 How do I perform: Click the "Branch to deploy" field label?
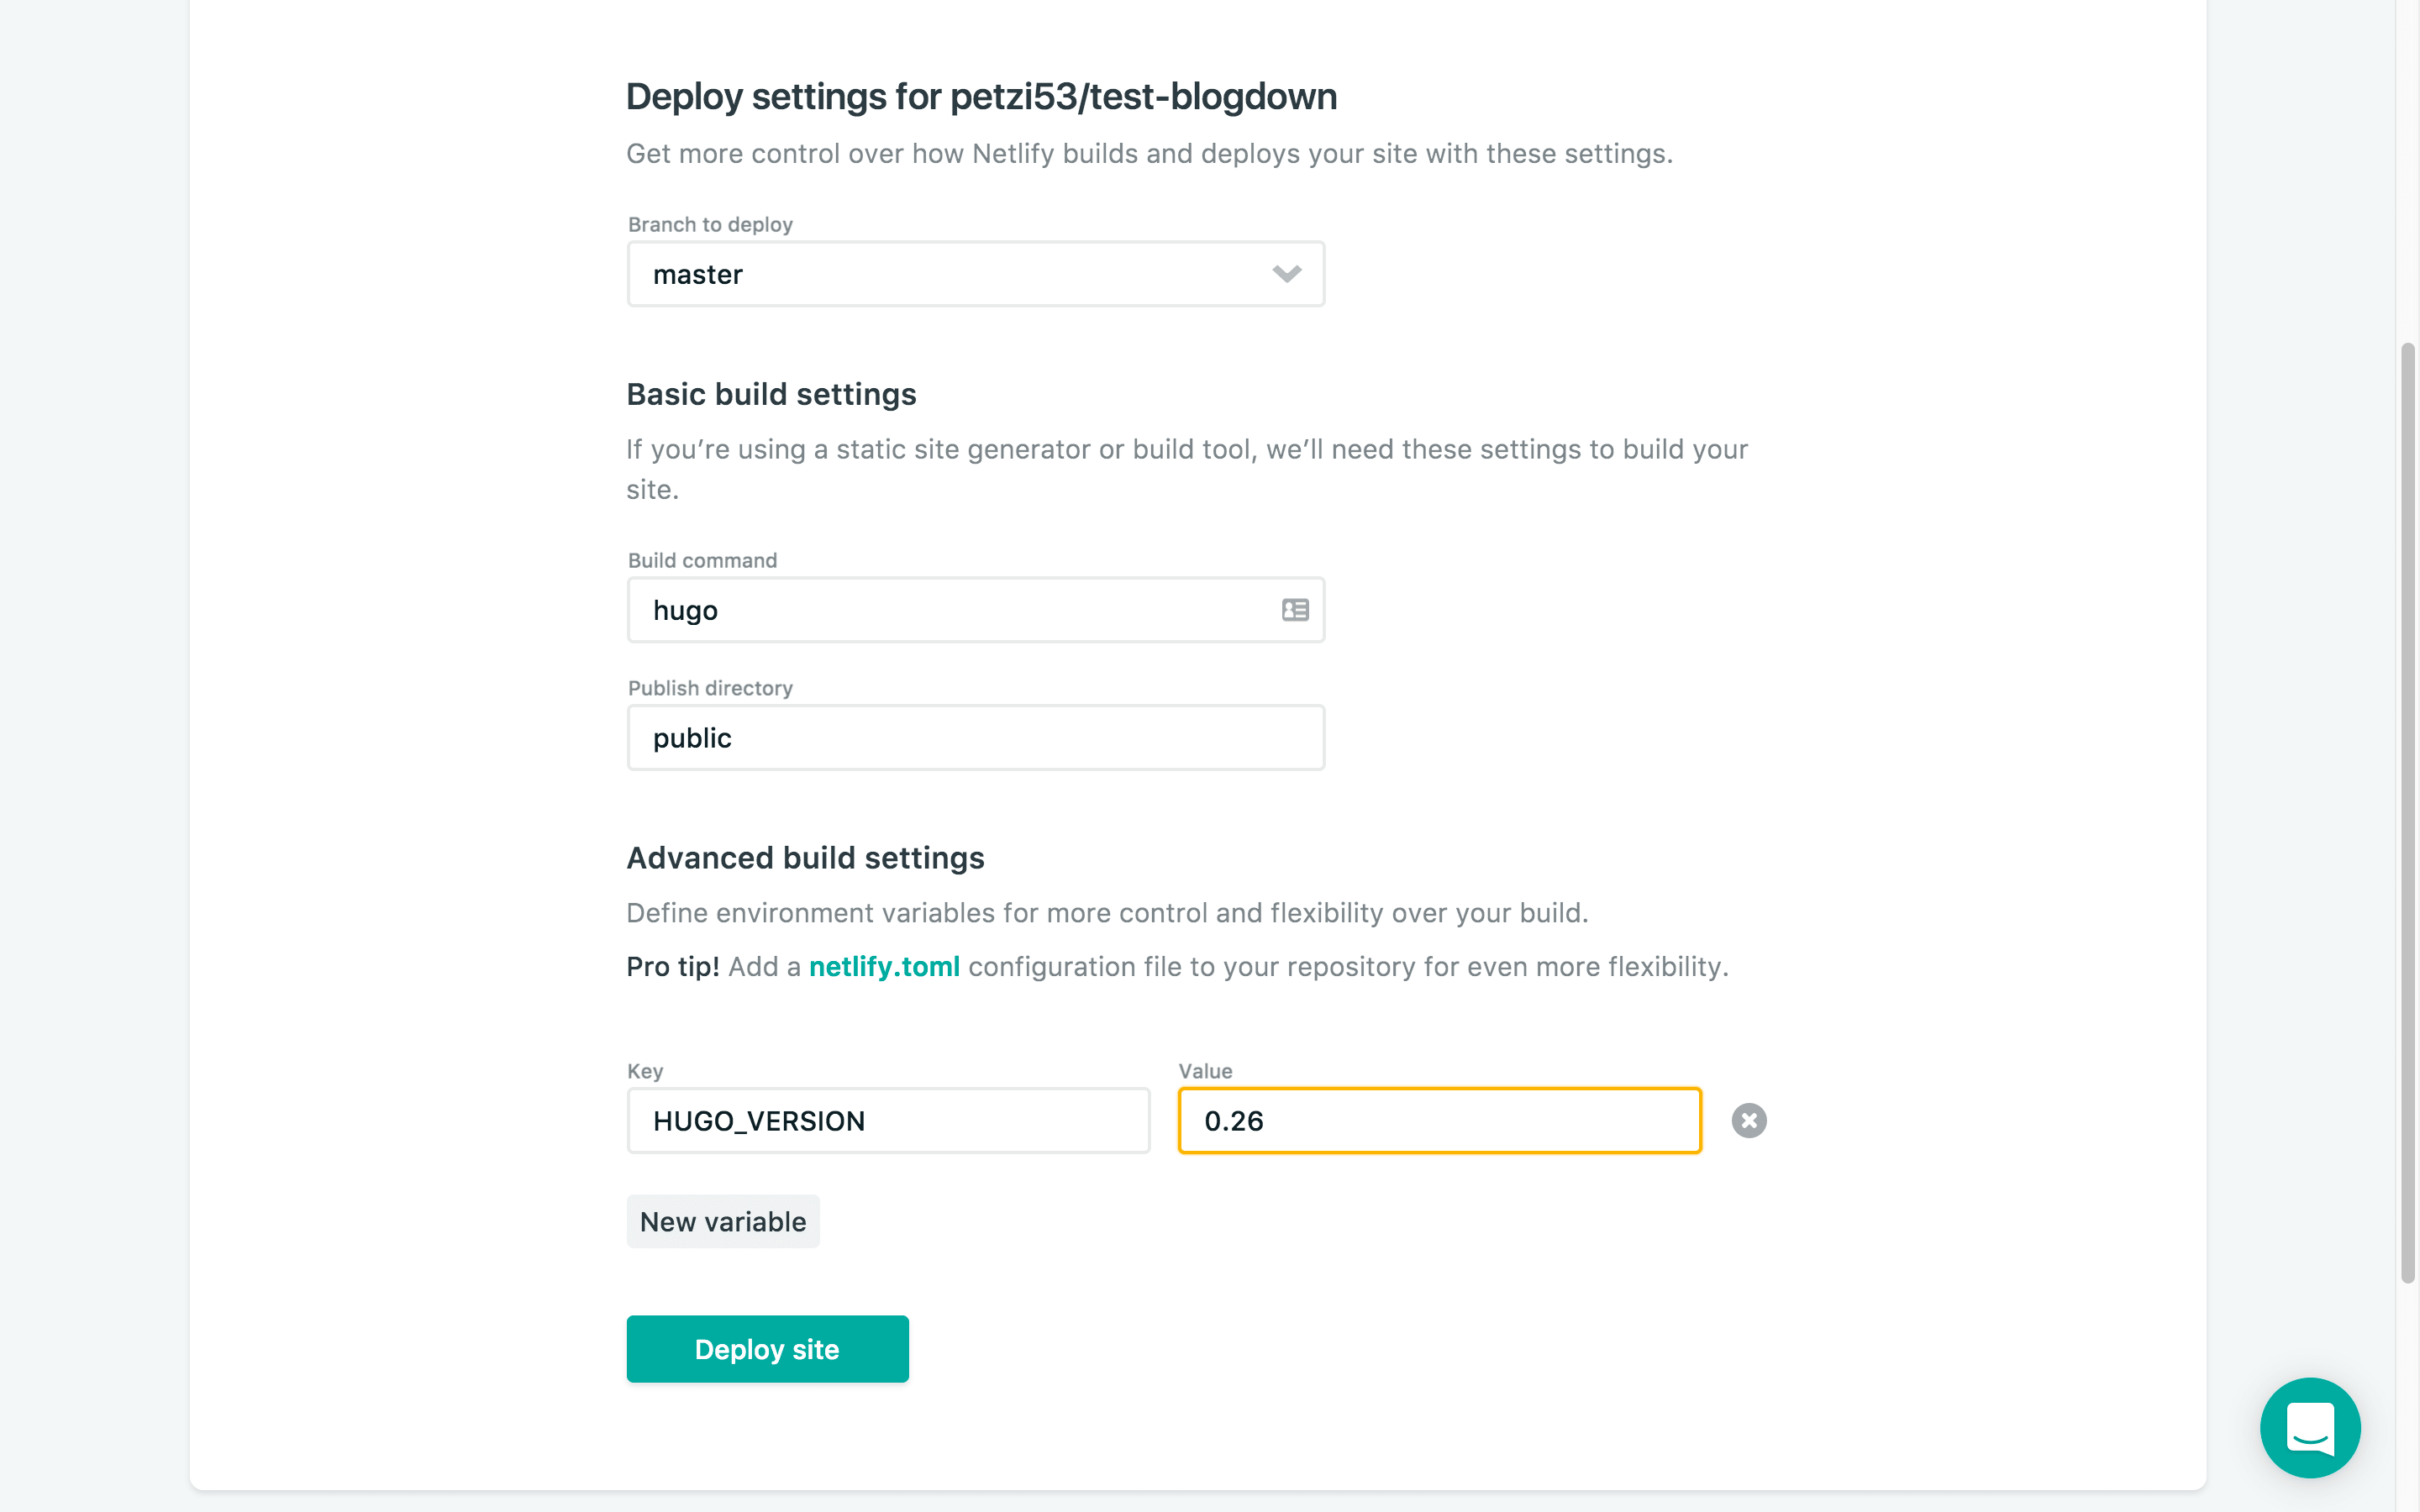[710, 225]
